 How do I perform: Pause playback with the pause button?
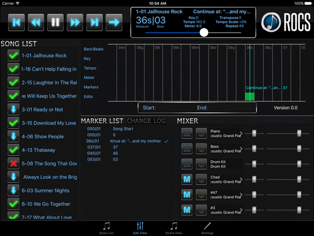[x=55, y=22]
